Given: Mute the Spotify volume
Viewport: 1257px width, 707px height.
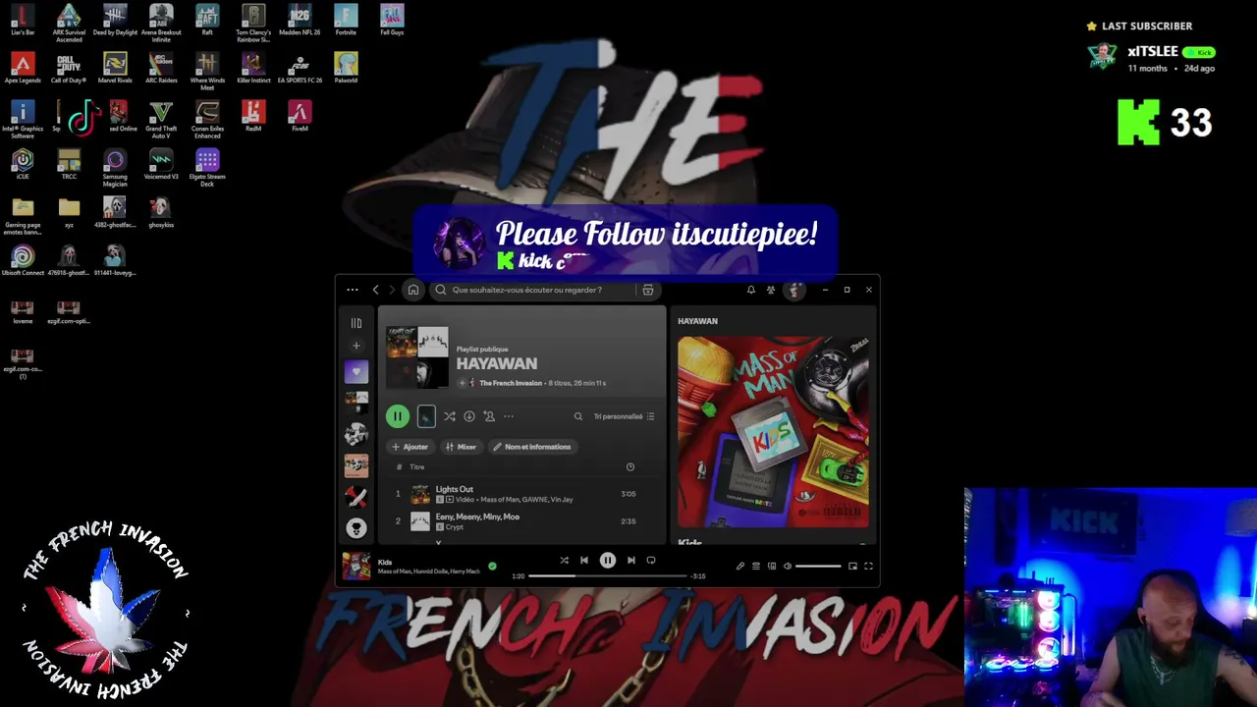Looking at the screenshot, I should (x=788, y=566).
